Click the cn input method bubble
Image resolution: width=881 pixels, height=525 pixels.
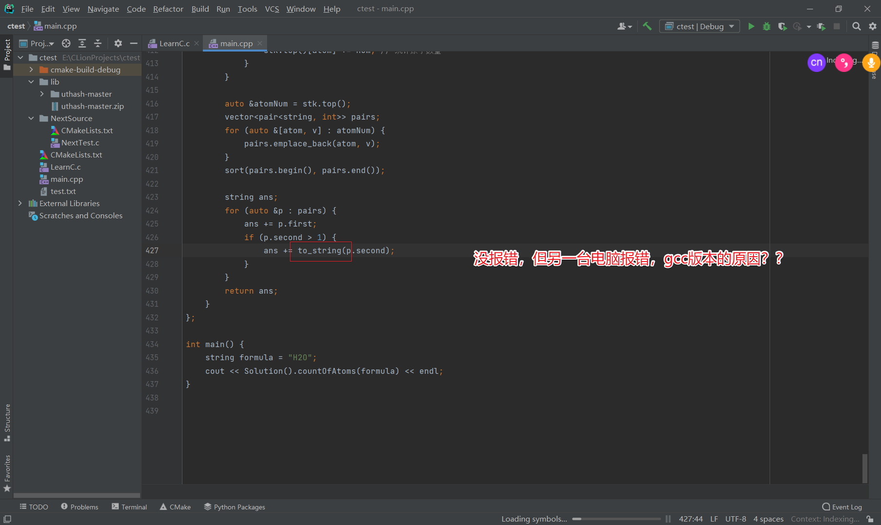point(817,62)
